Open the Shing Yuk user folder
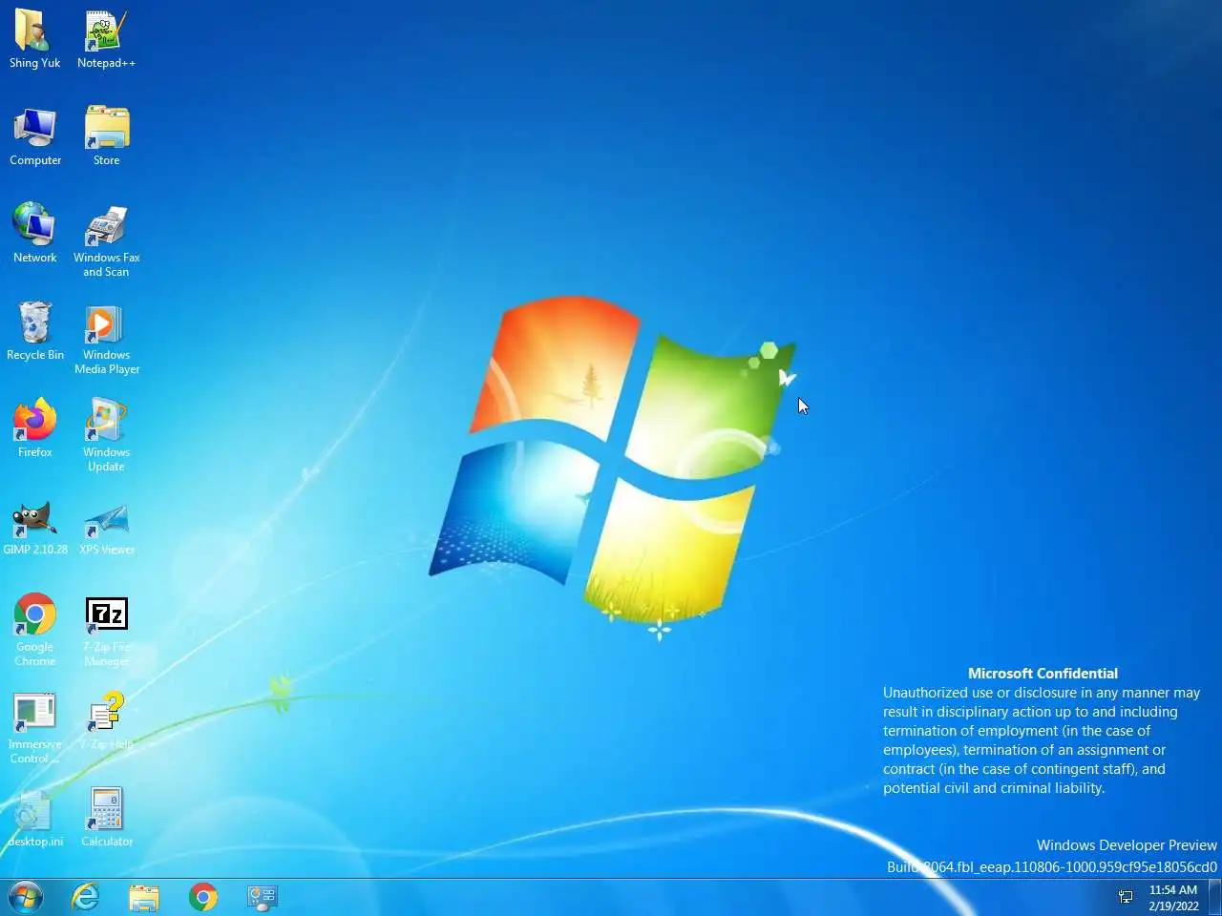The height and width of the screenshot is (916, 1222). (x=35, y=40)
